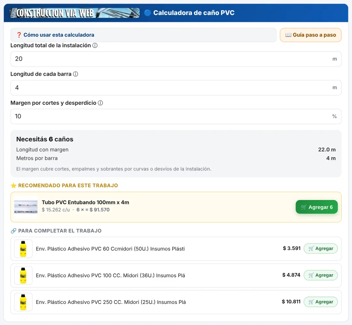Focus the bar length input field
This screenshot has height=325, width=352.
pyautogui.click(x=176, y=88)
